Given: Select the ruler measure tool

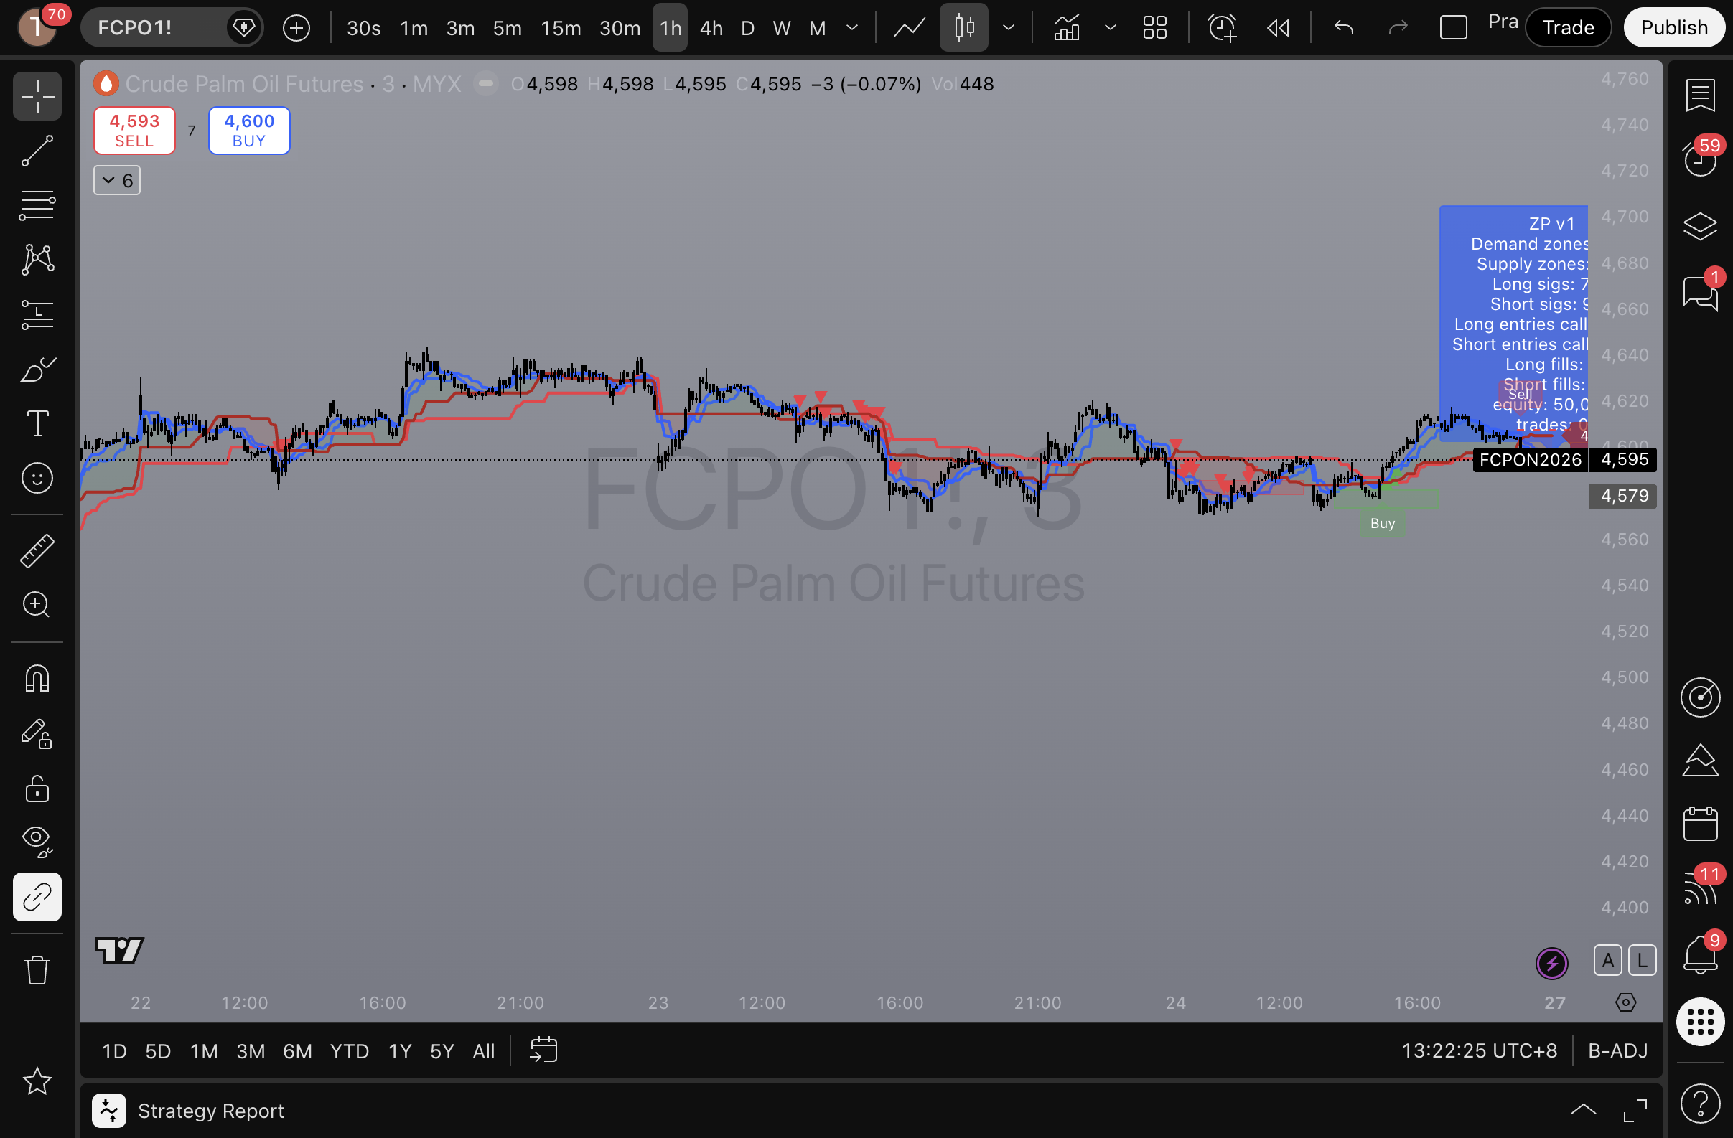Looking at the screenshot, I should tap(37, 551).
